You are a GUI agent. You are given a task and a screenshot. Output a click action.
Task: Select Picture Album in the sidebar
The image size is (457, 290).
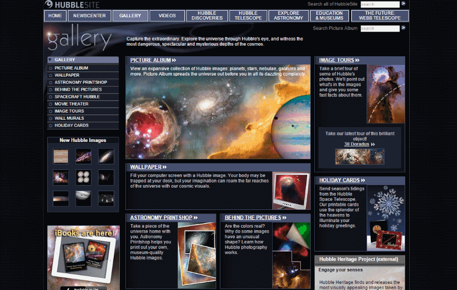pyautogui.click(x=83, y=68)
